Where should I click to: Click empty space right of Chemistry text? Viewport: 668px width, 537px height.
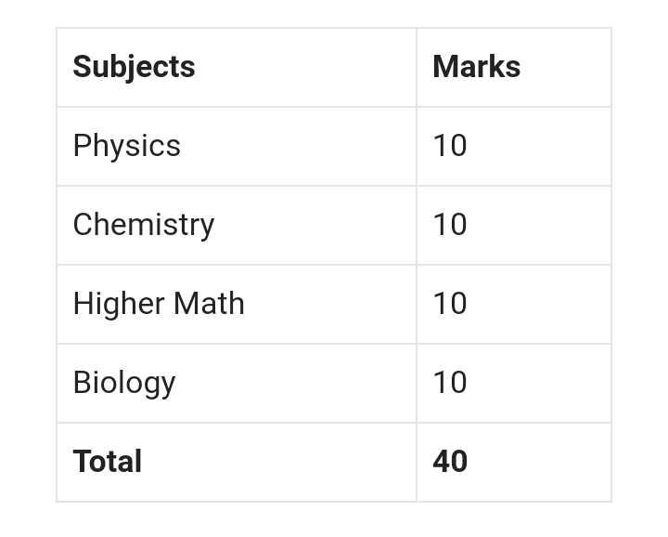tap(315, 225)
